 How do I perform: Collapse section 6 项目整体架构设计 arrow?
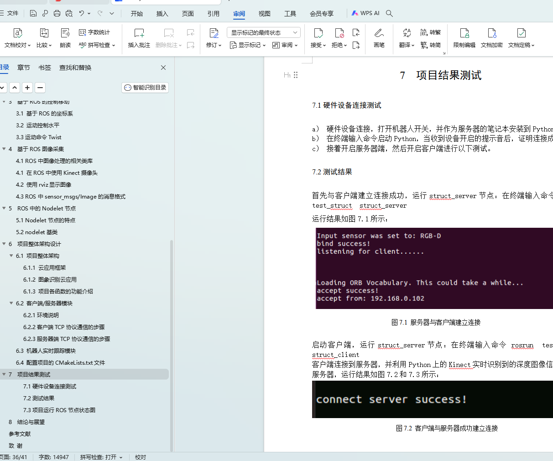click(4, 244)
